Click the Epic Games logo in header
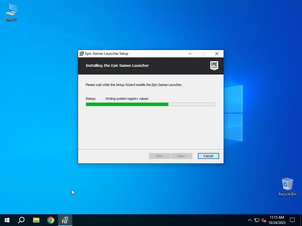The width and height of the screenshot is (302, 226). [214, 66]
